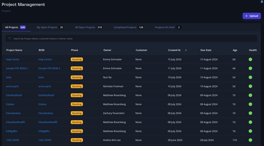Click the Quoting badge in Help Center row
This screenshot has width=264, height=146.
click(x=77, y=59)
